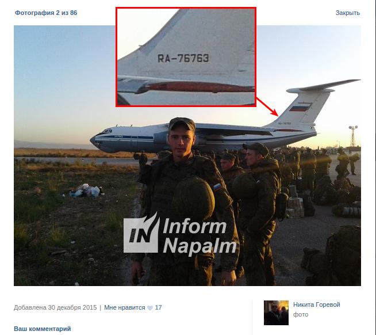Click the soldier's face to advance photo
This screenshot has width=376, height=335.
(x=182, y=140)
